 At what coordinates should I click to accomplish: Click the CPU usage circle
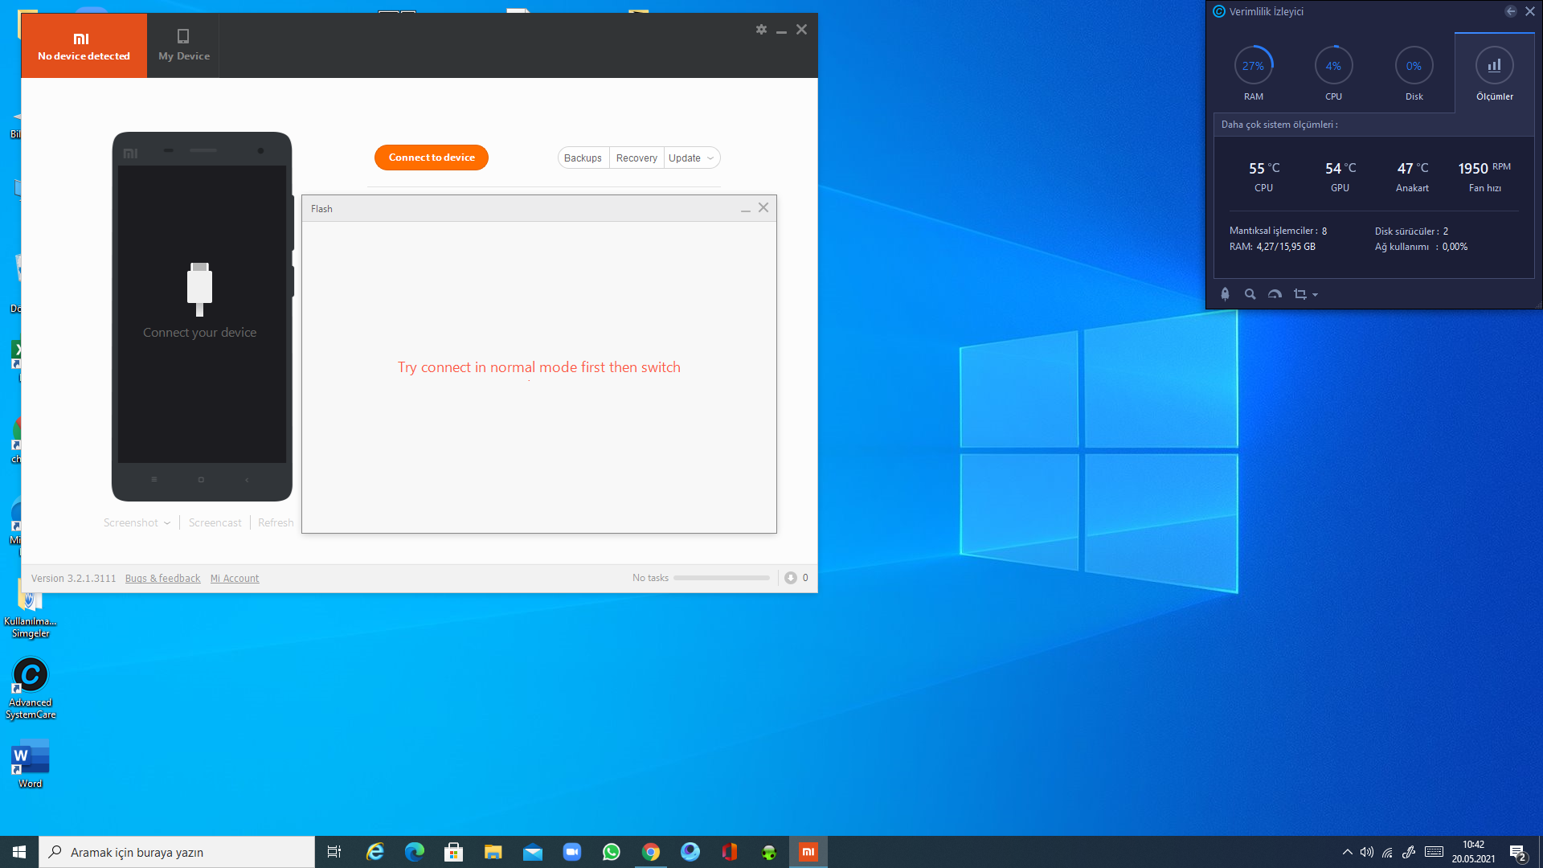(x=1333, y=66)
